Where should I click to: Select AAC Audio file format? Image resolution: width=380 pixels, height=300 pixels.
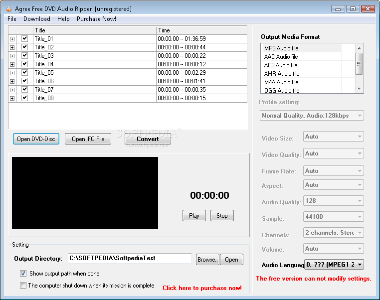[x=281, y=57]
